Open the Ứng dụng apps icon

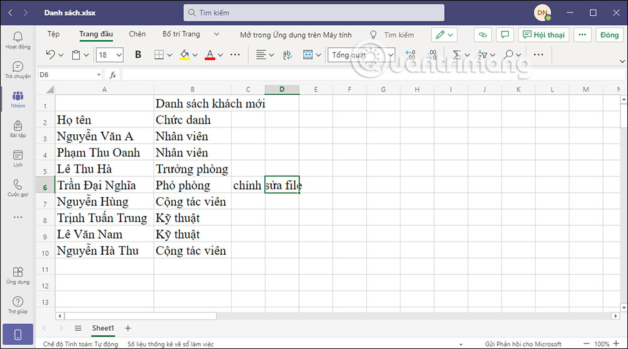18,276
